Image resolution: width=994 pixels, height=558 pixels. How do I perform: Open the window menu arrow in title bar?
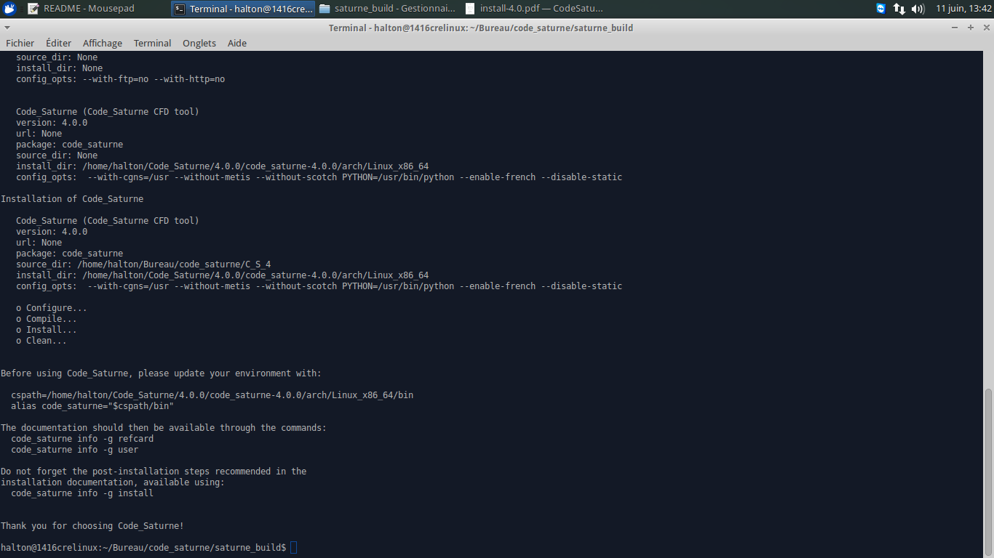click(7, 28)
